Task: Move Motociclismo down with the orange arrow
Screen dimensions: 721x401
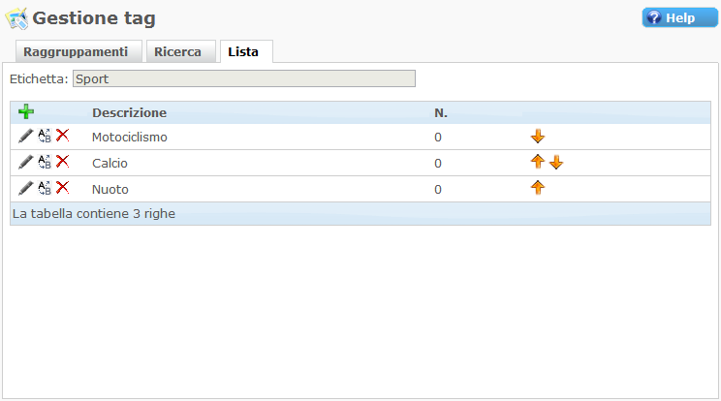Action: coord(538,137)
